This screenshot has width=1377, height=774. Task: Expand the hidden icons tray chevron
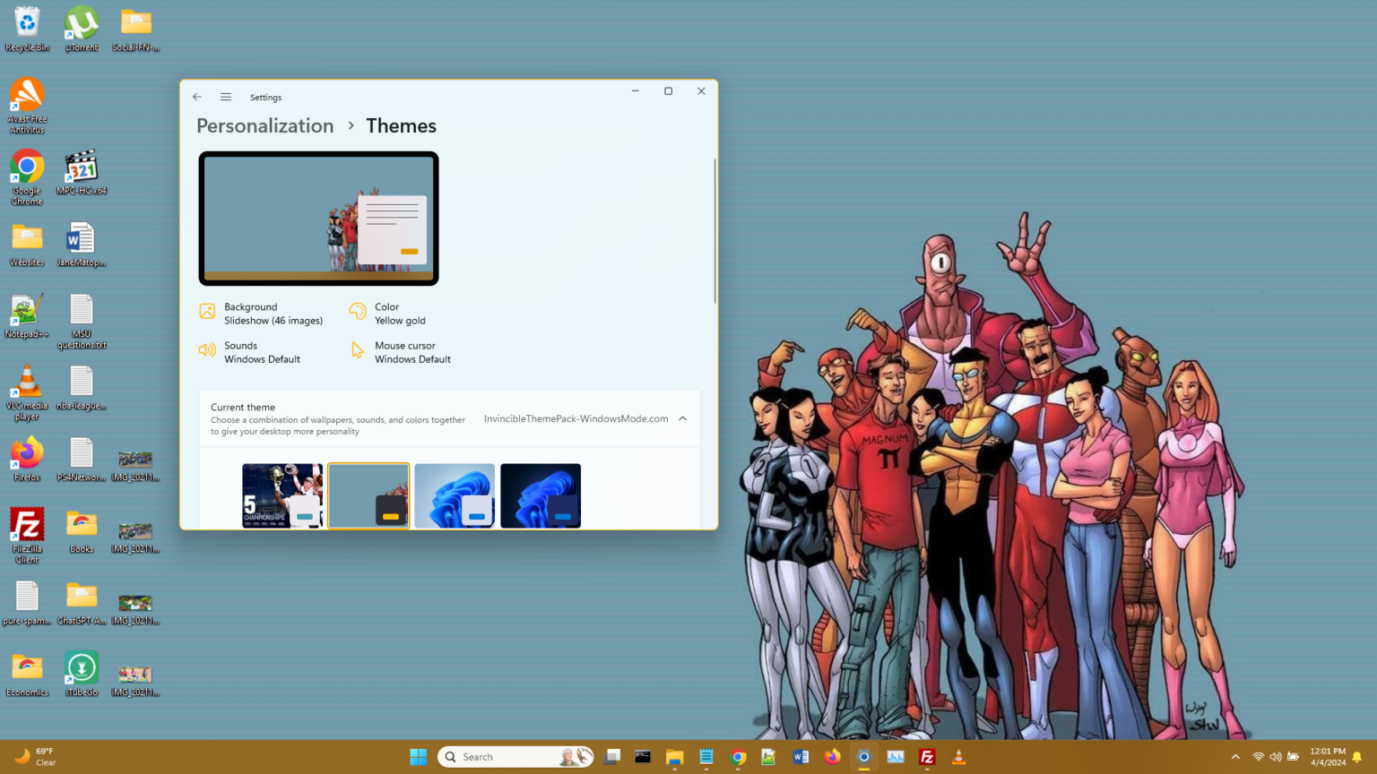pos(1235,757)
